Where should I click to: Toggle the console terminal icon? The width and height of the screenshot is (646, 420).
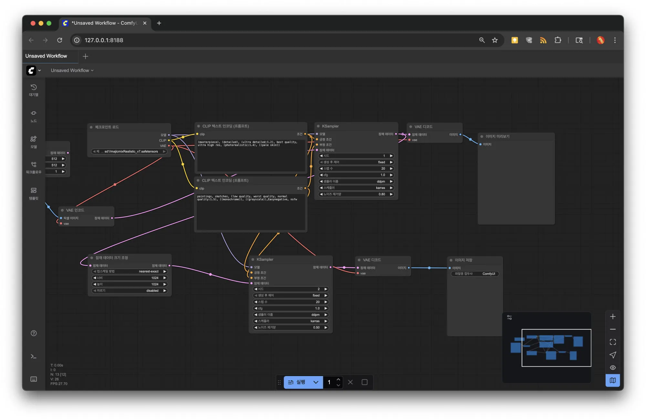pos(34,356)
